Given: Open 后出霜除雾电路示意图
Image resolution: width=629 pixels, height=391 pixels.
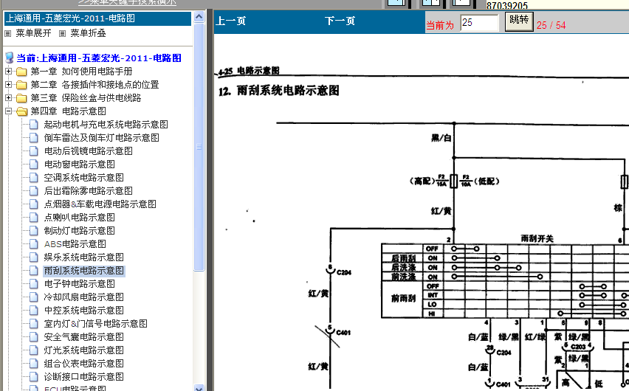Looking at the screenshot, I should (89, 190).
